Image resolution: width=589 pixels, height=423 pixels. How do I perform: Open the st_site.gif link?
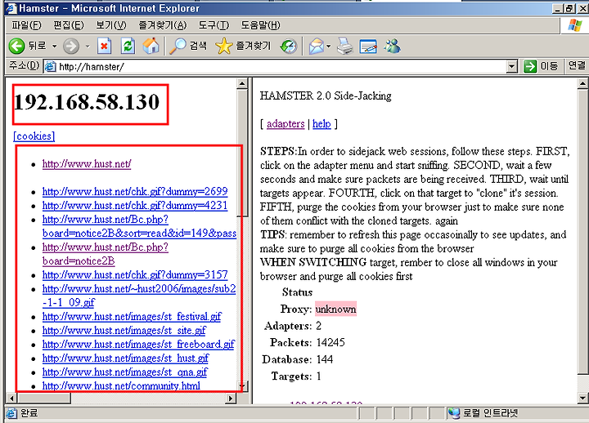pyautogui.click(x=124, y=331)
